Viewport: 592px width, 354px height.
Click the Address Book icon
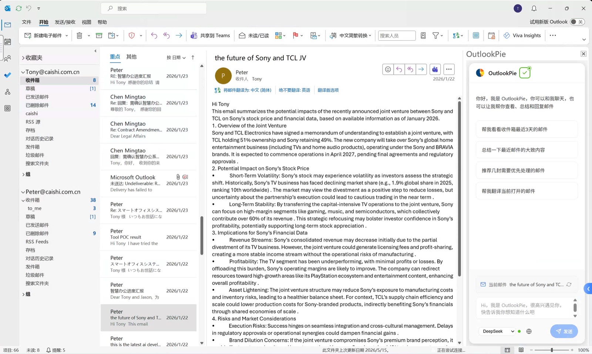pyautogui.click(x=423, y=36)
